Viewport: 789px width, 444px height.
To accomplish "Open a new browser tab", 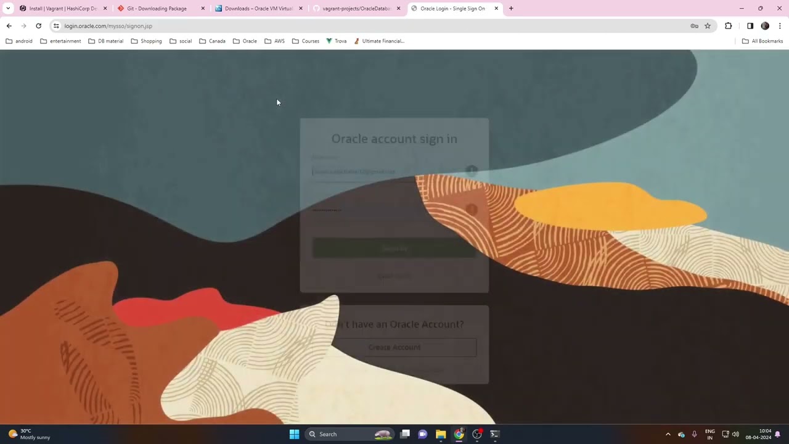I will [511, 9].
